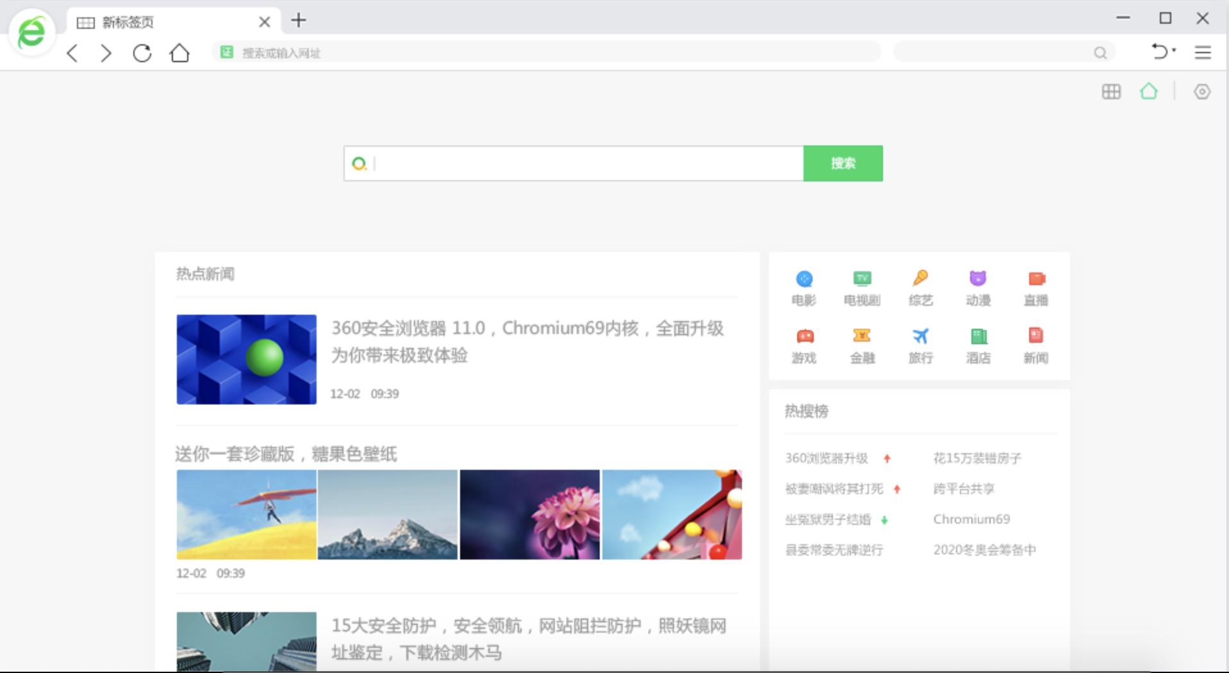Open the 直播 live streaming icon
The image size is (1229, 673).
(x=1035, y=287)
